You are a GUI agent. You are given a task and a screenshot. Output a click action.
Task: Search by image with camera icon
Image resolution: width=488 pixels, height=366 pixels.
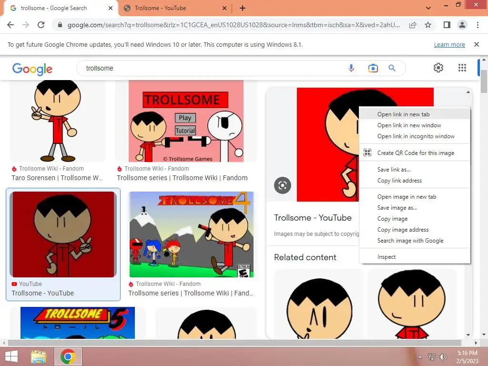click(373, 68)
